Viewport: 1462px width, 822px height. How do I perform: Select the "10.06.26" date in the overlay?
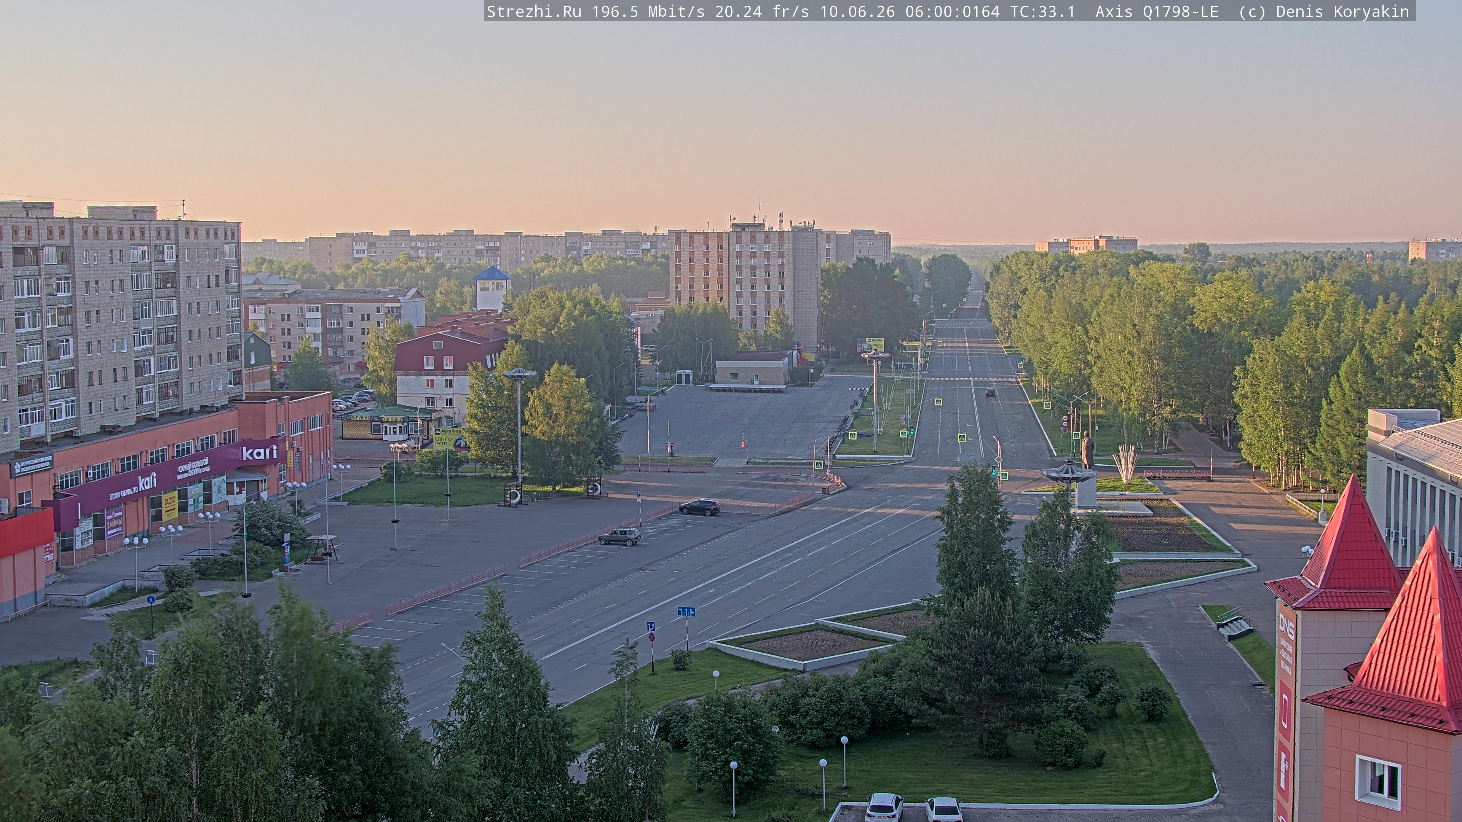click(x=857, y=12)
